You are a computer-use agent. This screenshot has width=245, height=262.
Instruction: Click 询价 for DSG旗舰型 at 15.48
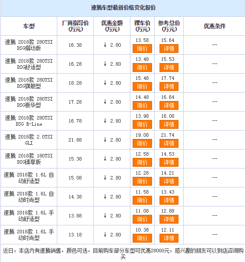pyautogui.click(x=142, y=86)
